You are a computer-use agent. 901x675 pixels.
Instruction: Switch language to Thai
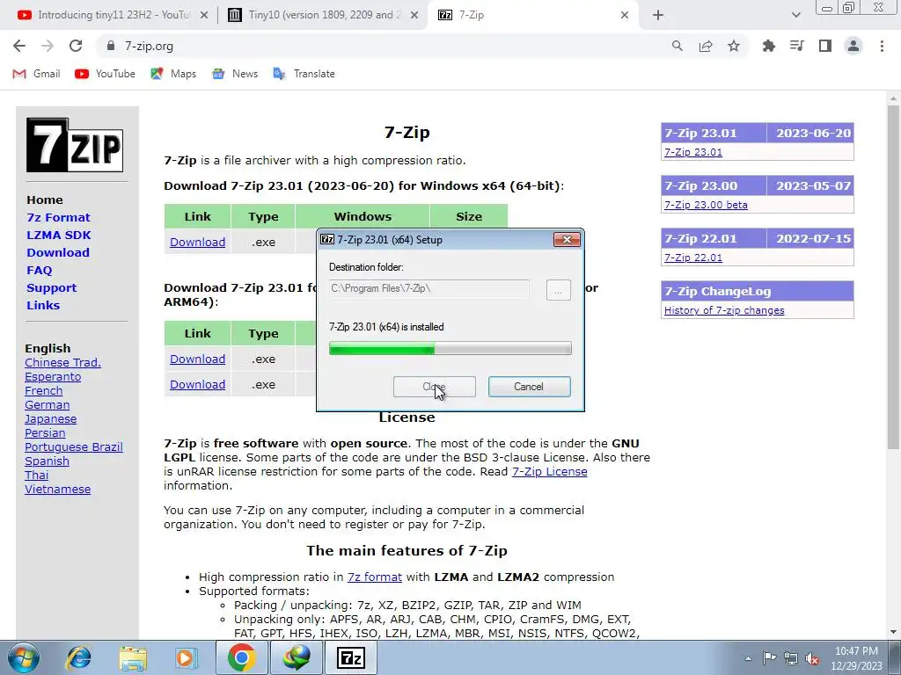(x=36, y=475)
